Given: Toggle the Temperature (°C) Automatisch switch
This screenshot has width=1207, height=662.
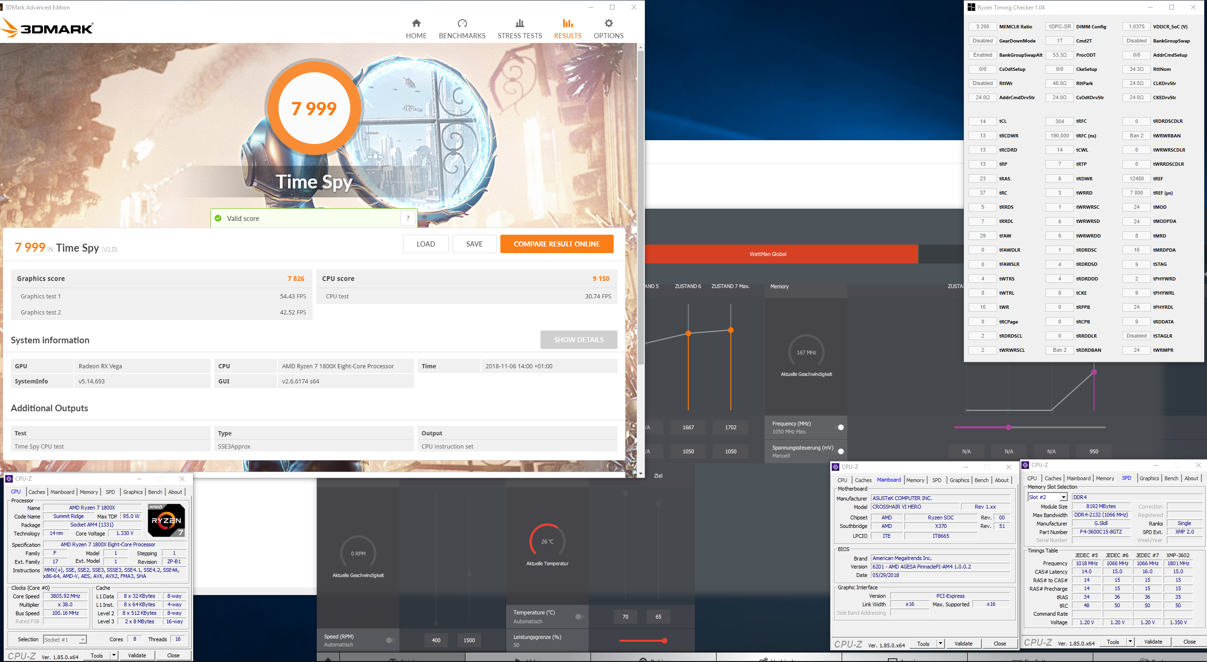Looking at the screenshot, I should [579, 617].
